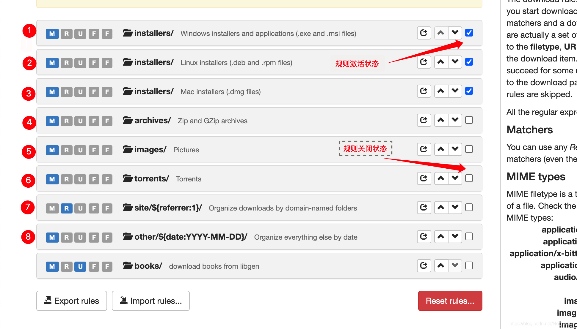Click Import rules... button
577x329 pixels.
point(150,301)
